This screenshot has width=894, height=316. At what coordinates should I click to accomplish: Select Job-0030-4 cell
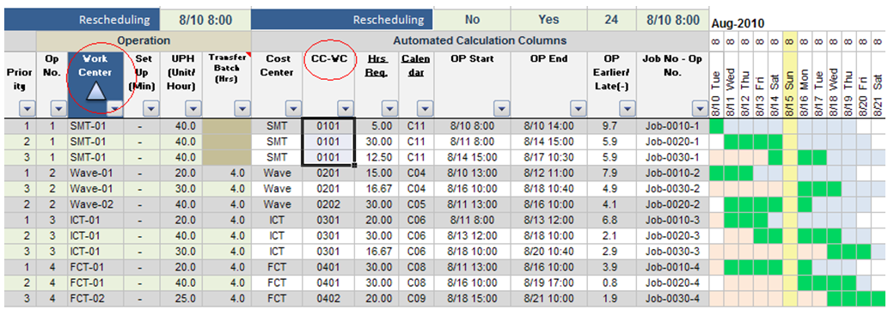673,298
